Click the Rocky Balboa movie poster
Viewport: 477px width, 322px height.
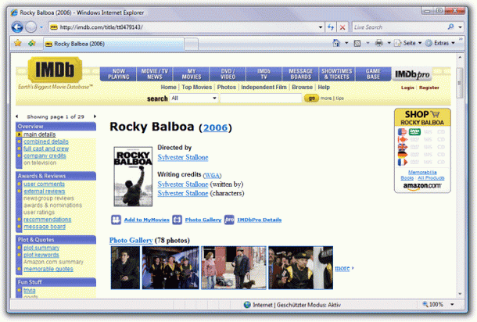point(133,177)
